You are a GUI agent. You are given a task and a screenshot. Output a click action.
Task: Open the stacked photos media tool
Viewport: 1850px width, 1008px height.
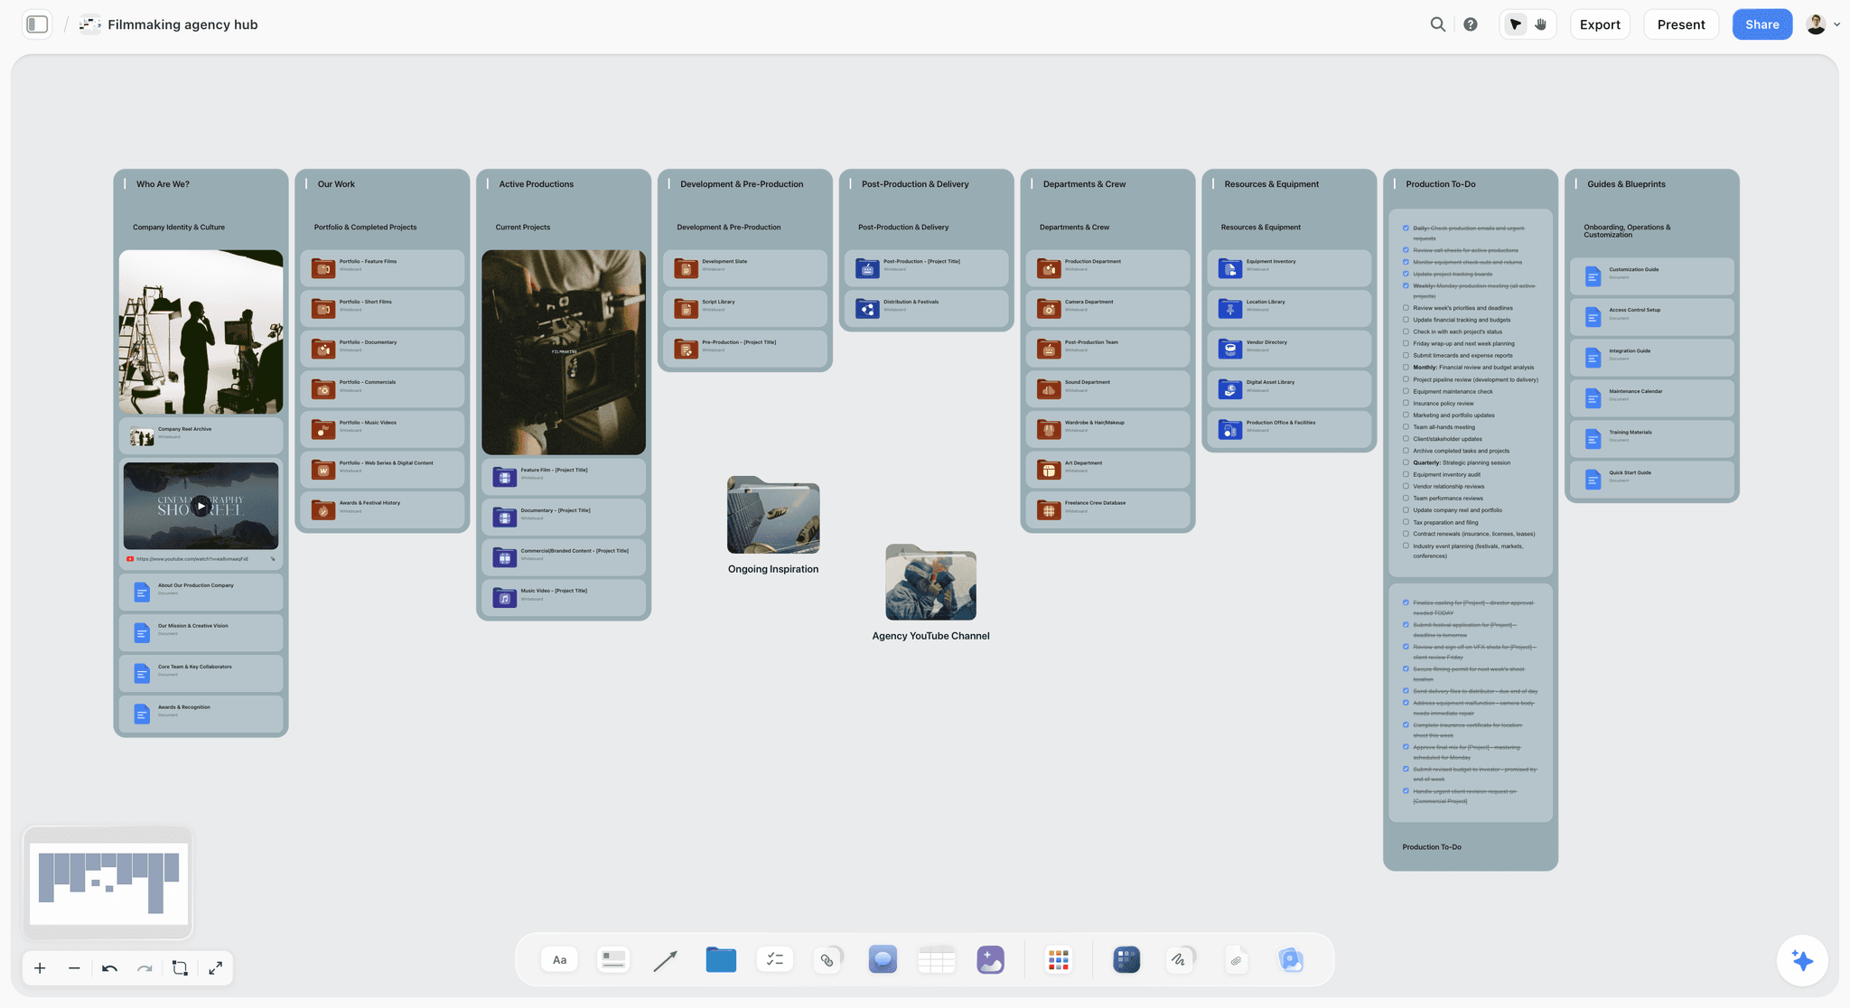click(x=1291, y=959)
